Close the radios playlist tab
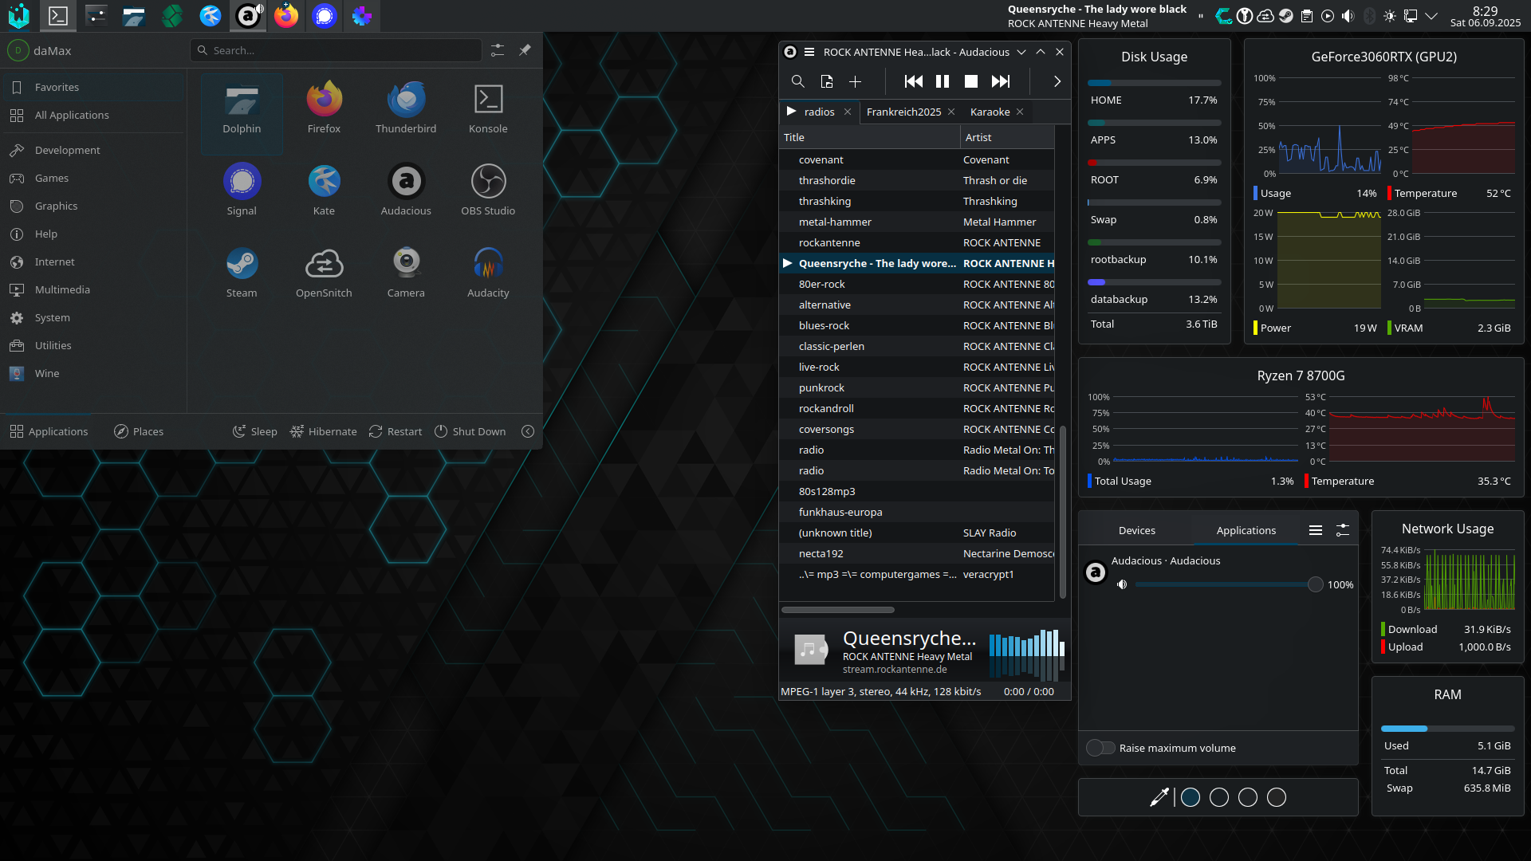This screenshot has height=861, width=1531. (x=848, y=112)
